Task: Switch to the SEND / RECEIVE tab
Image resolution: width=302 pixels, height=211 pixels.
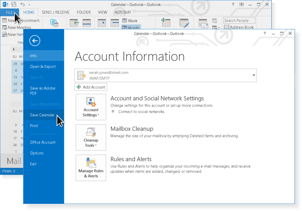Action: pyautogui.click(x=56, y=12)
